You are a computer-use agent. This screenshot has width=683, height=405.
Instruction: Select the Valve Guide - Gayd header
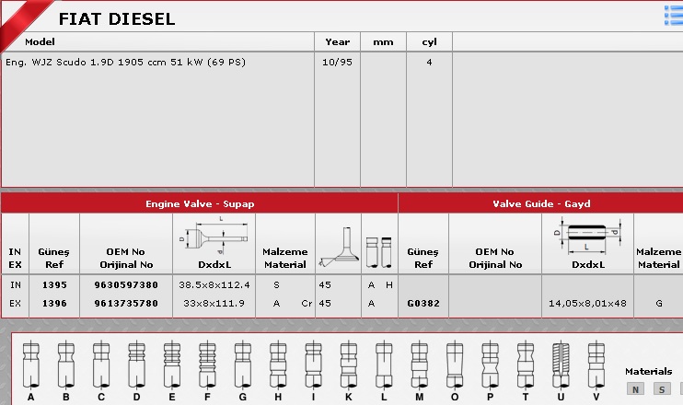point(540,203)
